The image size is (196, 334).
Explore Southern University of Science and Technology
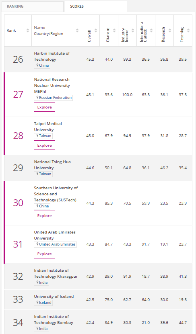coord(44,215)
